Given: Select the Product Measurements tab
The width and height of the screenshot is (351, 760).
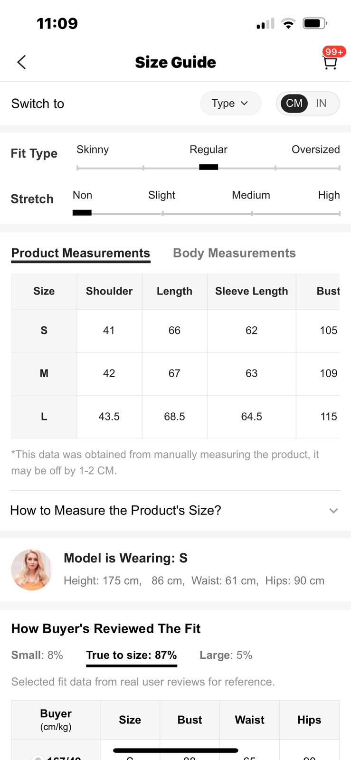Looking at the screenshot, I should (x=81, y=253).
